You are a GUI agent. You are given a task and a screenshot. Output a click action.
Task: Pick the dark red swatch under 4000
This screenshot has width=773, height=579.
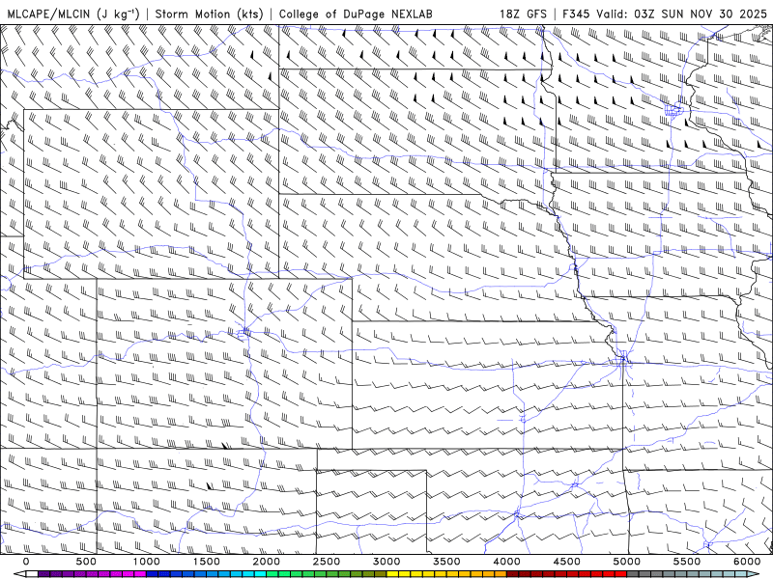coord(513,574)
